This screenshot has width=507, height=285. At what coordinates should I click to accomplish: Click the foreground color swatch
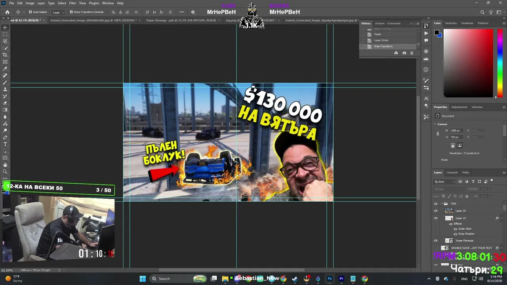(x=436, y=33)
